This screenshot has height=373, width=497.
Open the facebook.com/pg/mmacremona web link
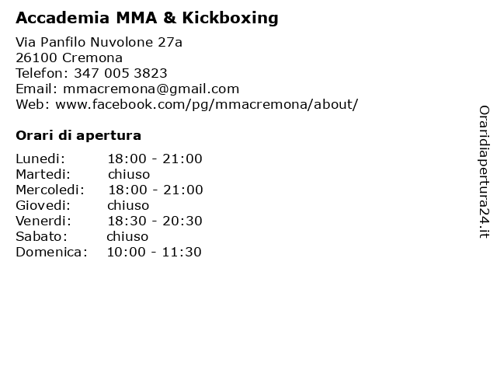(207, 105)
